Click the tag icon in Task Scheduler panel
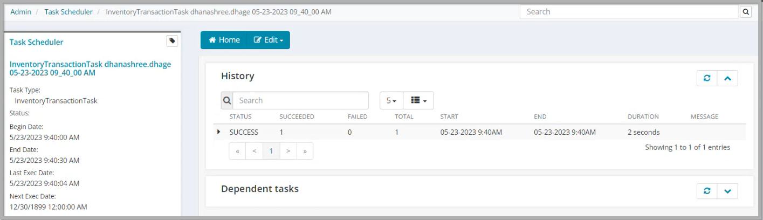The image size is (763, 220). point(171,40)
